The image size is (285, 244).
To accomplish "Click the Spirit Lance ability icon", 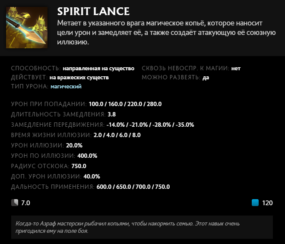I will pyautogui.click(x=27, y=27).
